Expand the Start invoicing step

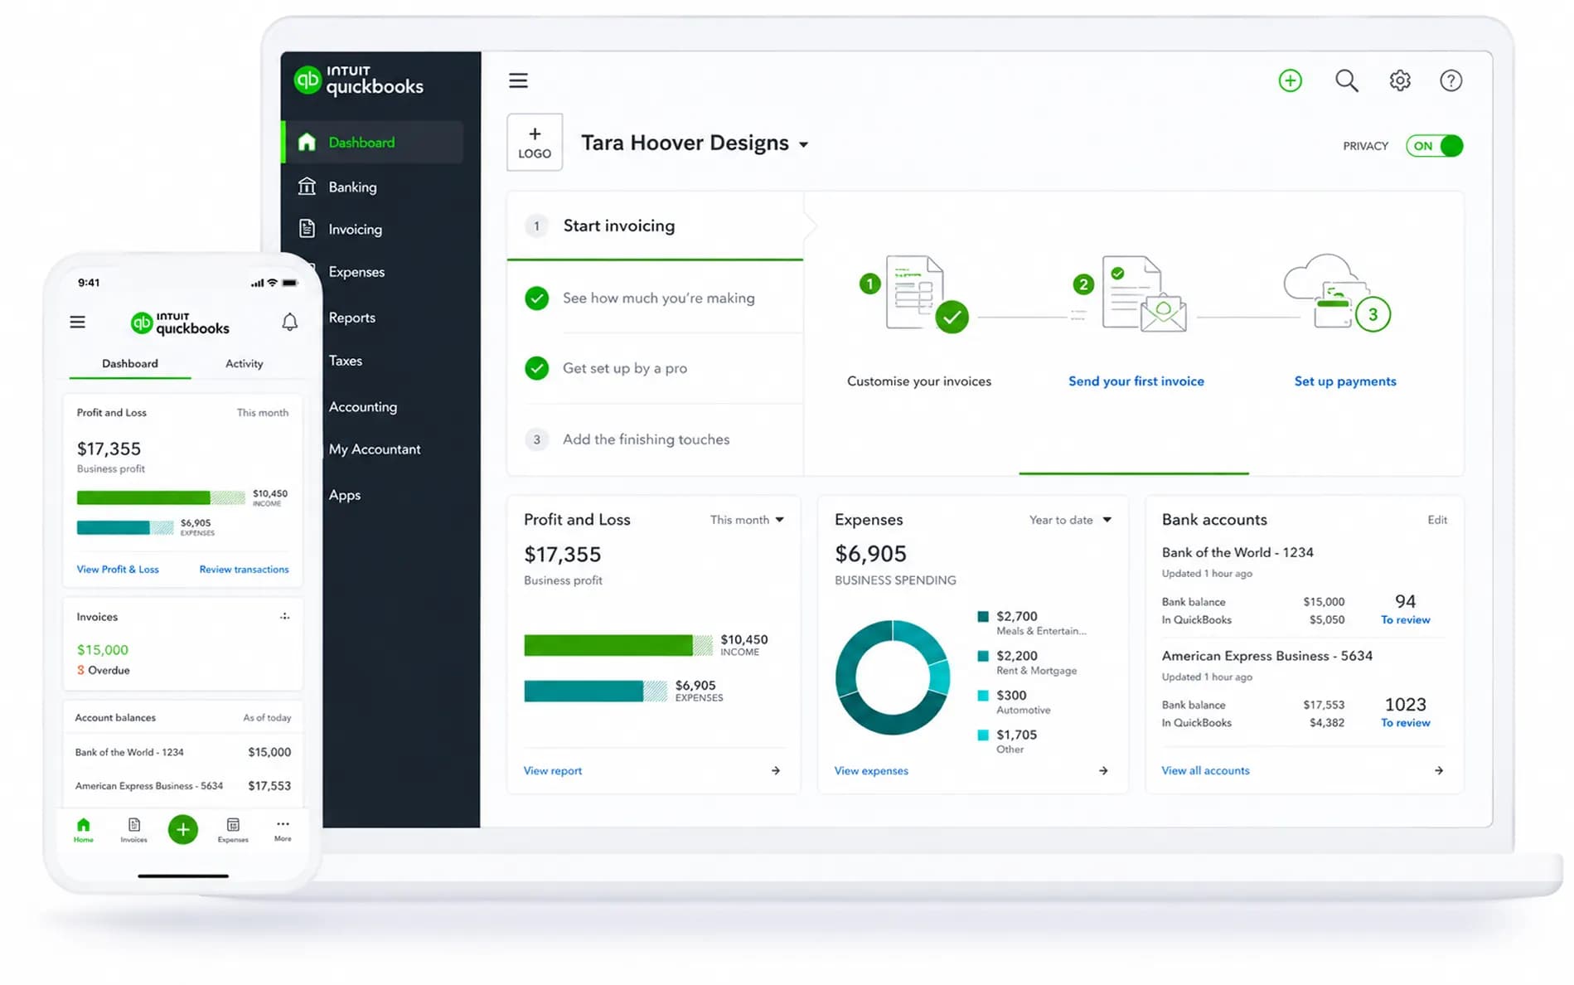point(655,226)
